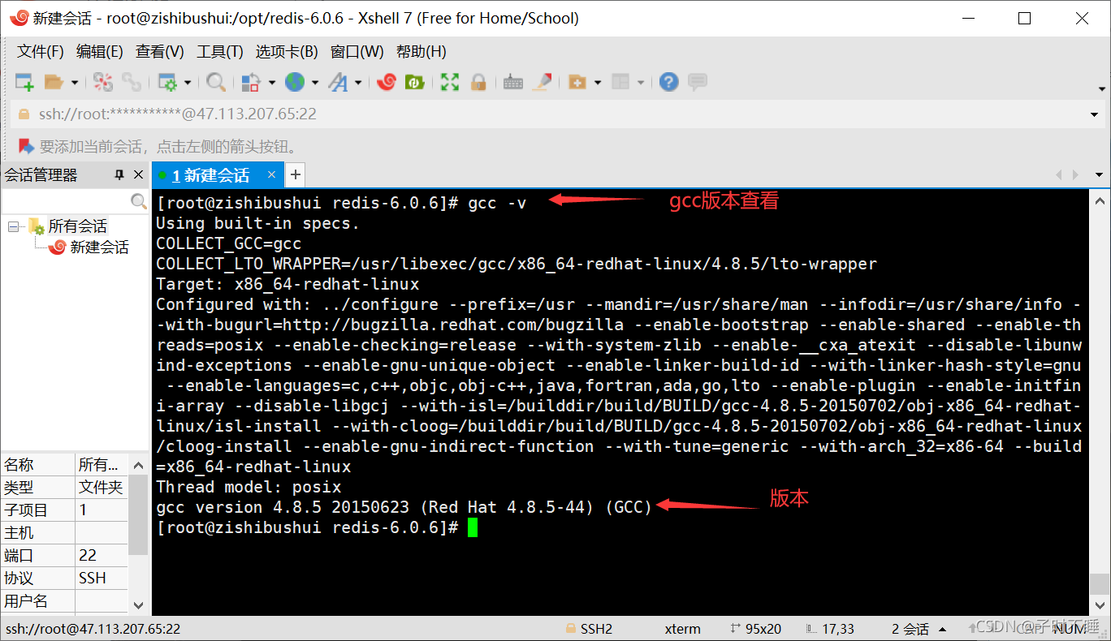Click the Find magnifier toolbar icon
This screenshot has width=1111, height=641.
[x=216, y=82]
